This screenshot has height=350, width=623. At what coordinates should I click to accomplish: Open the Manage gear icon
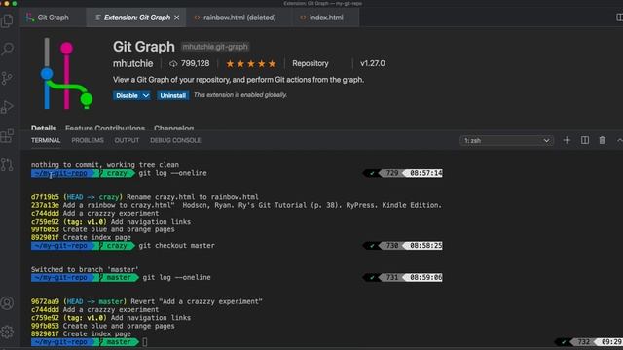coord(7,332)
